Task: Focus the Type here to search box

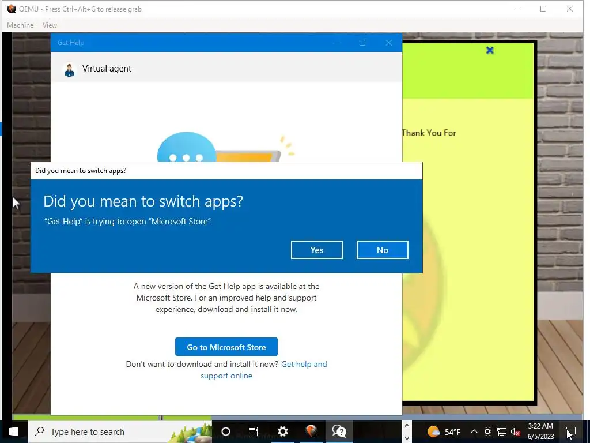Action: 119,431
